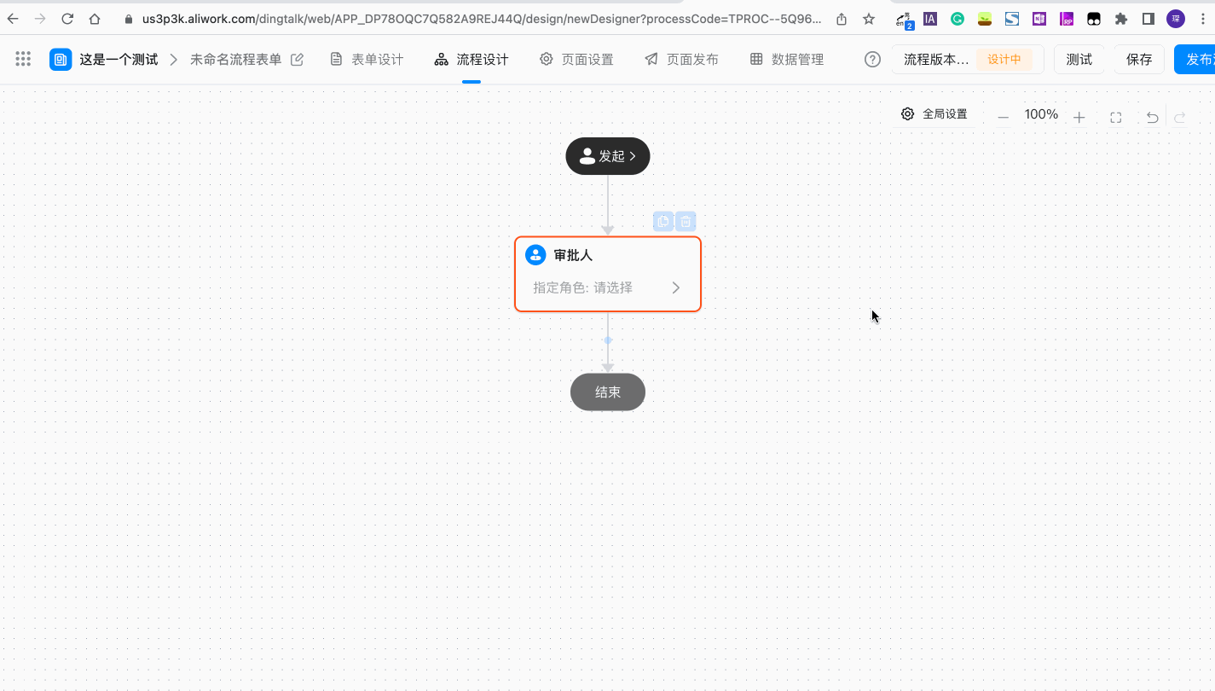Open the Forest sprout extension
Viewport: 1215px width, 691px height.
pos(985,19)
